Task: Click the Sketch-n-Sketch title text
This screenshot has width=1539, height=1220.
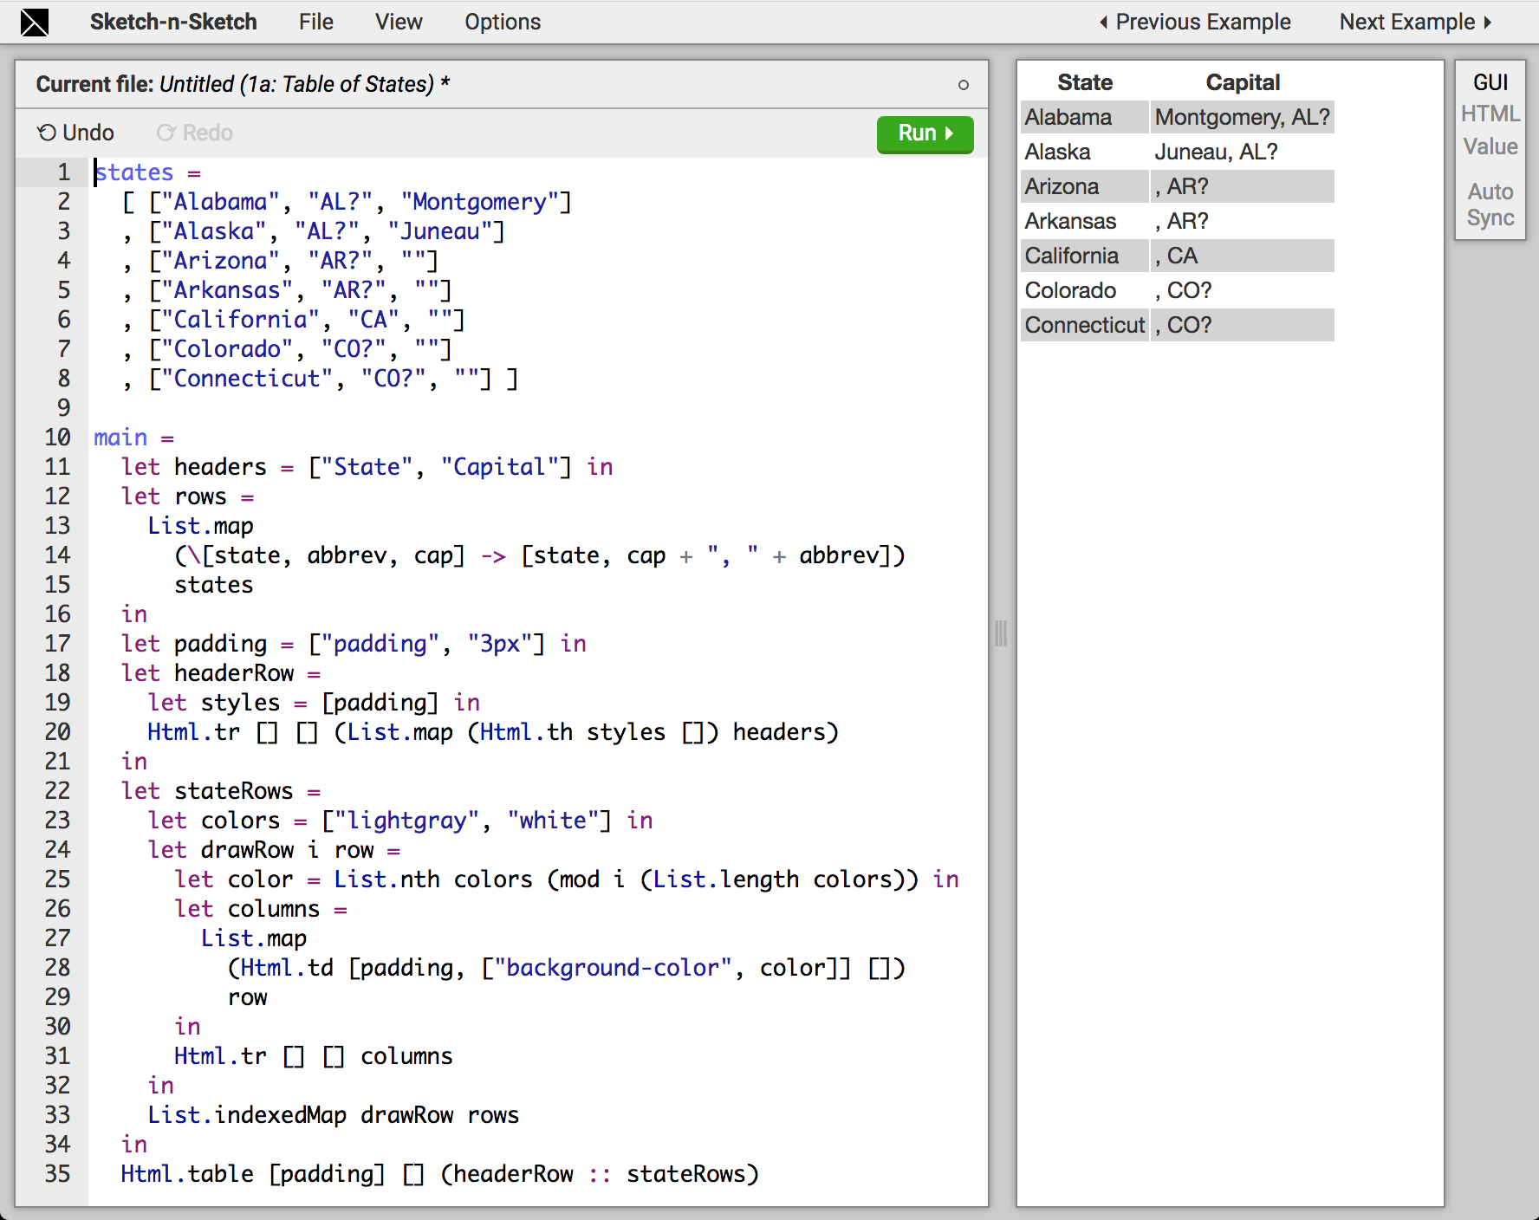Action: [173, 22]
